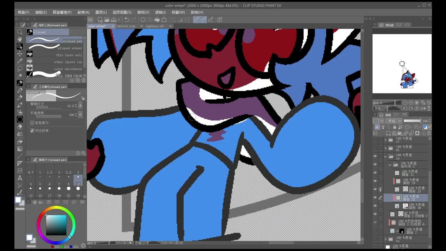Image resolution: width=446 pixels, height=251 pixels.
Task: Duplicate the sub tool via copy icon
Action: [x=78, y=81]
